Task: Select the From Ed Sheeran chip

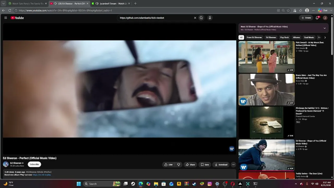Action: (x=254, y=37)
